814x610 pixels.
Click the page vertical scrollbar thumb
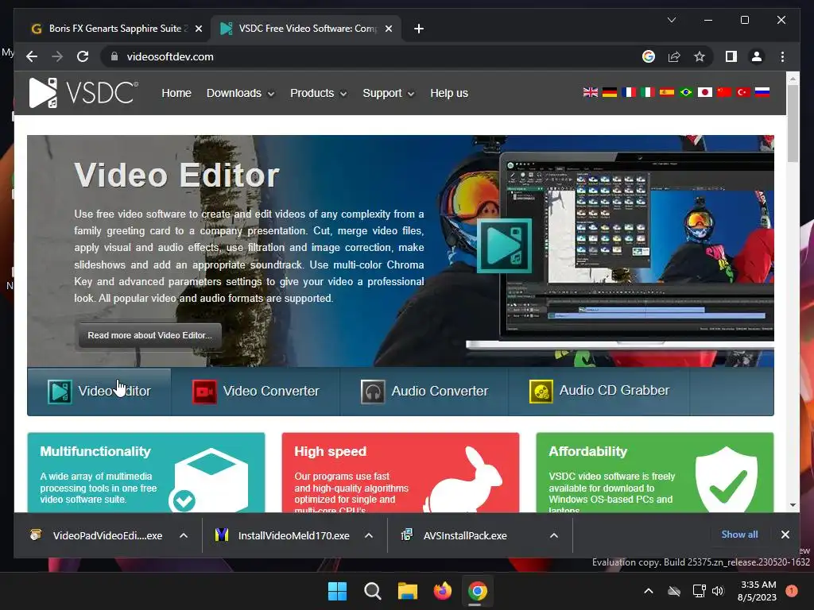pyautogui.click(x=793, y=123)
